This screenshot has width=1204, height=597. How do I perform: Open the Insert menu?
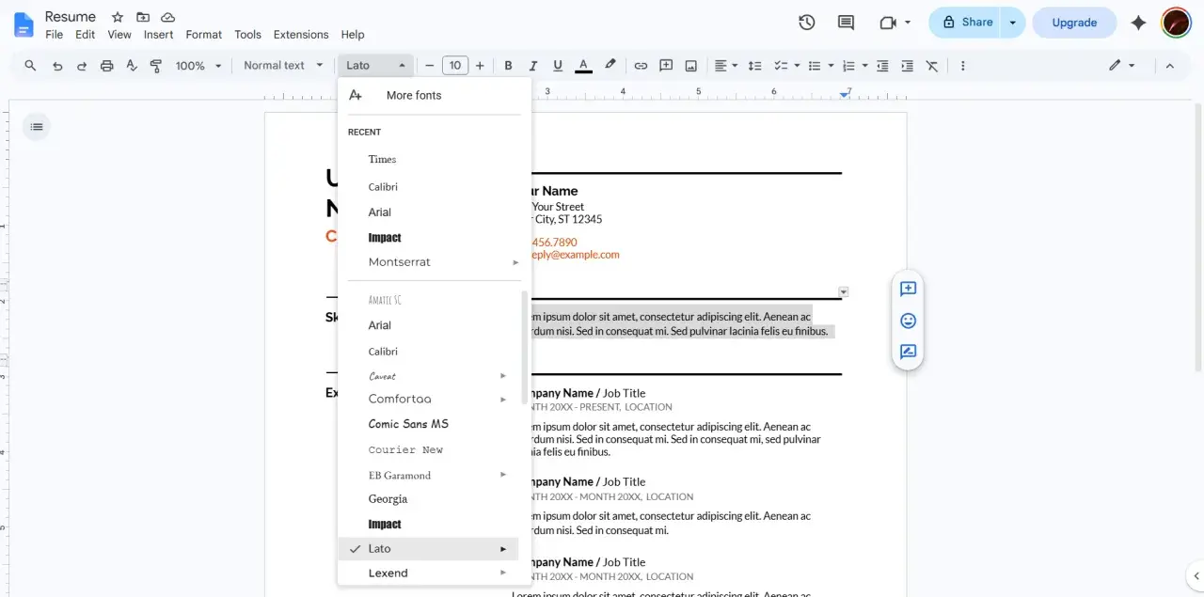coord(158,35)
